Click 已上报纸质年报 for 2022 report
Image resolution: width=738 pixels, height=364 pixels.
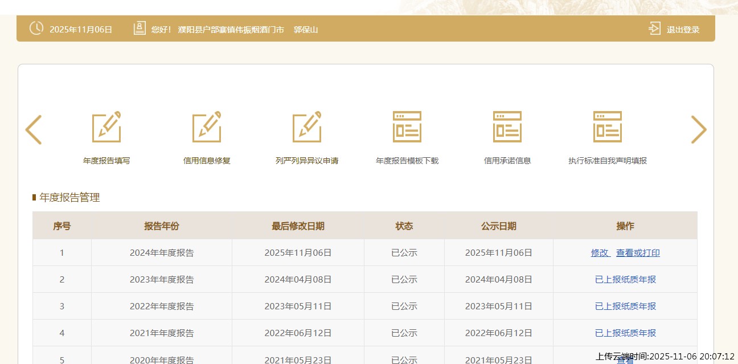[625, 306]
